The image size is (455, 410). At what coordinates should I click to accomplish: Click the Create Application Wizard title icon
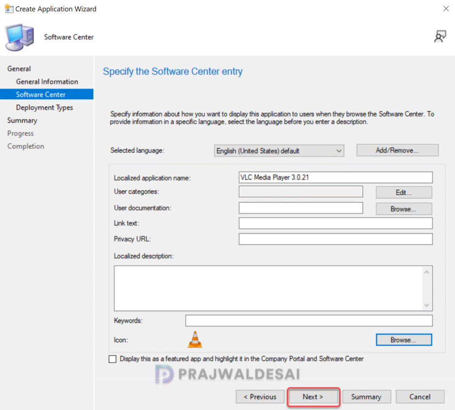[x=9, y=9]
